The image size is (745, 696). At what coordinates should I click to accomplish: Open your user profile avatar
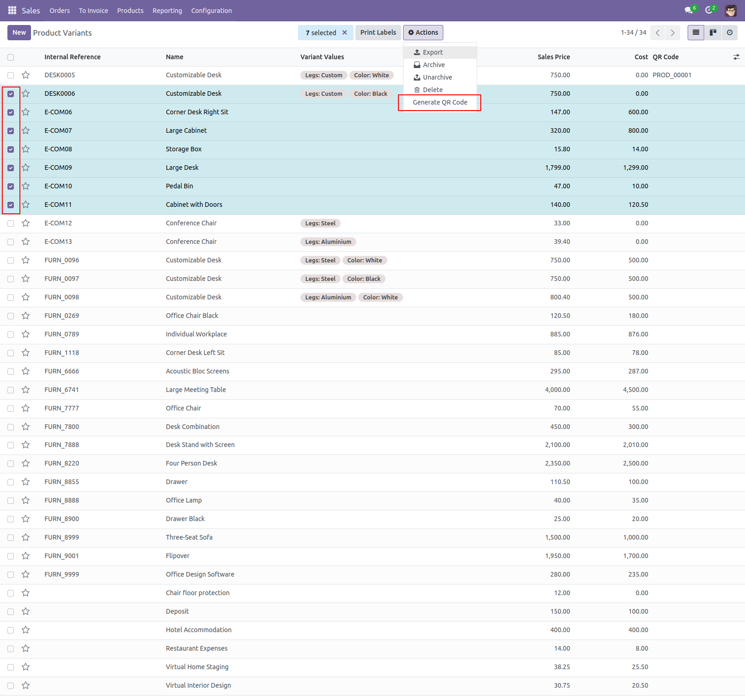tap(730, 10)
